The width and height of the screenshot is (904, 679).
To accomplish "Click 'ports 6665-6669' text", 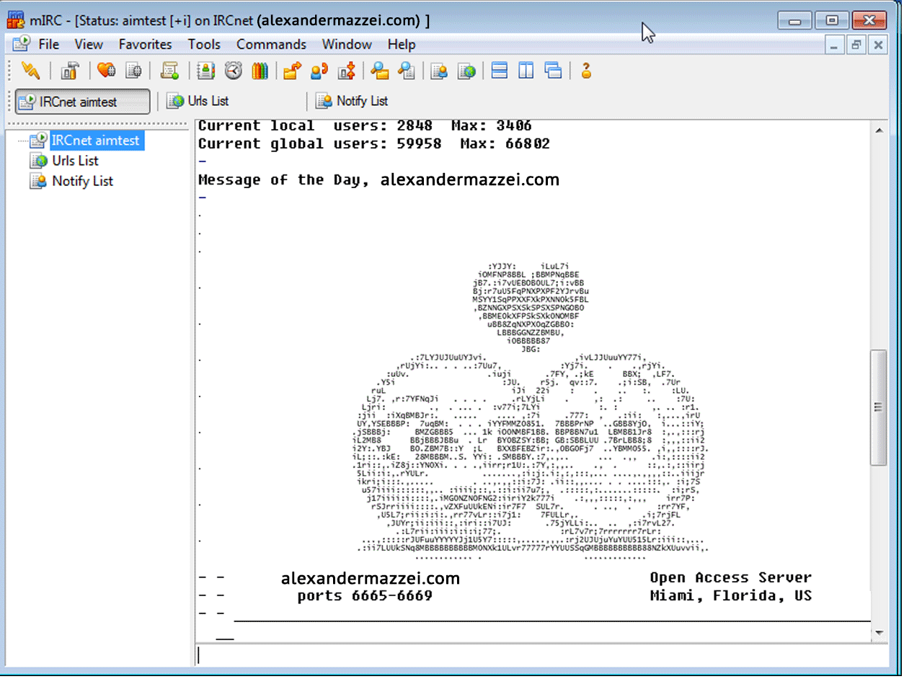I will coord(365,595).
